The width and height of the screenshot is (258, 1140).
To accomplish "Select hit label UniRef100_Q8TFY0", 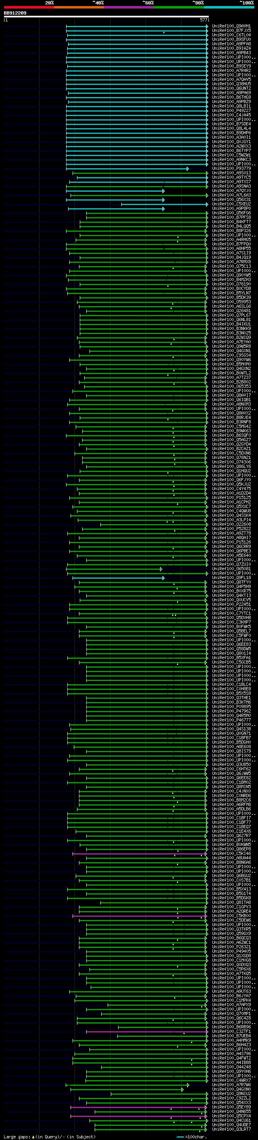I will 231,582.
